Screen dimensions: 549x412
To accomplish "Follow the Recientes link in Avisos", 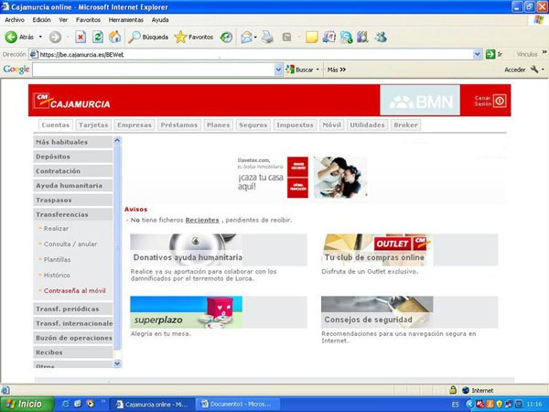I will 202,220.
